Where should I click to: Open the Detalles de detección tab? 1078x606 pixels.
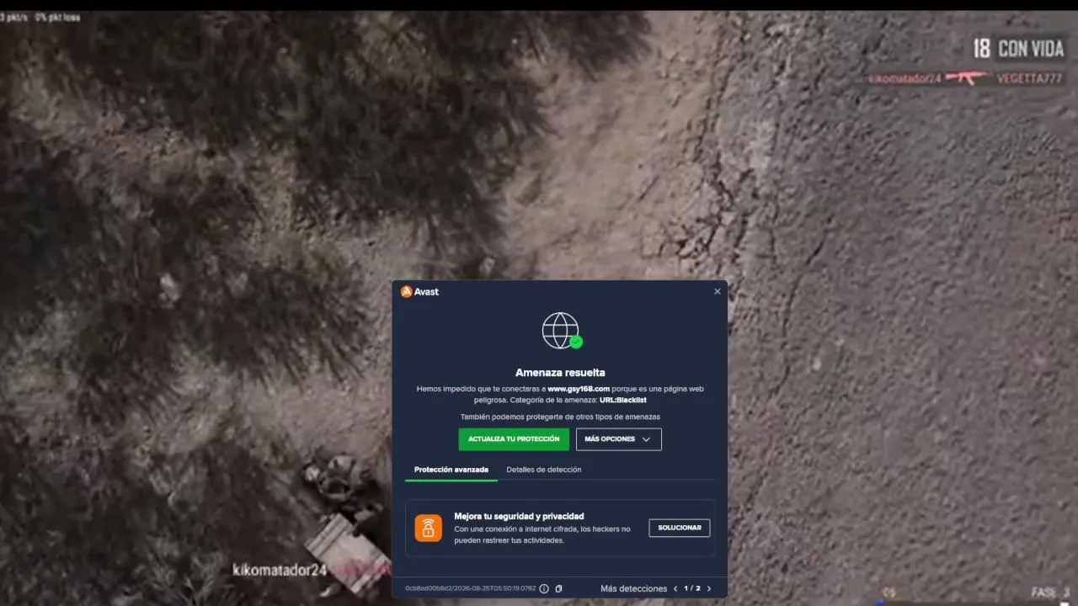click(x=544, y=470)
